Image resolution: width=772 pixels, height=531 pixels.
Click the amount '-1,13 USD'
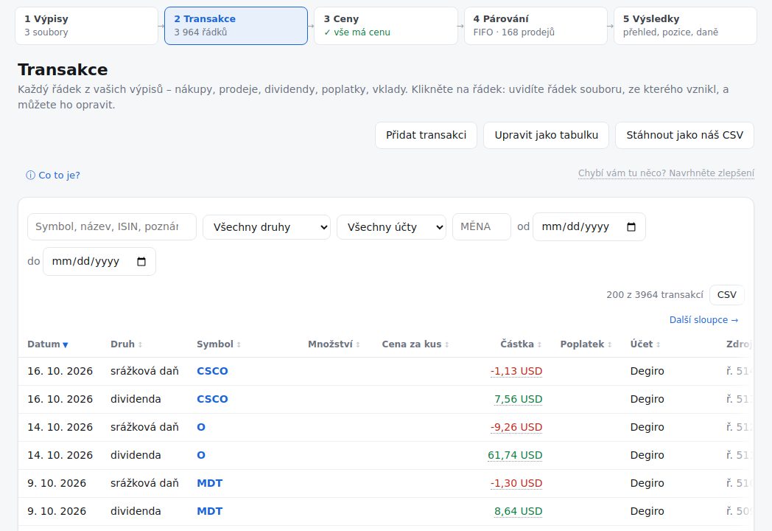[516, 371]
